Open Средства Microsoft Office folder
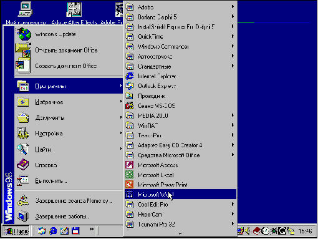Viewport: 318px width, 239px height. click(x=180, y=155)
